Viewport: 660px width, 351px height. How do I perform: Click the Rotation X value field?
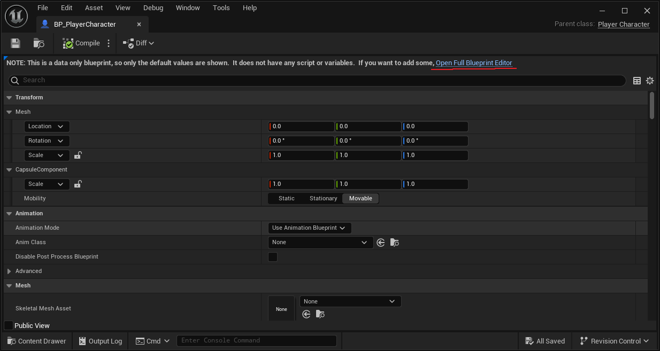302,141
